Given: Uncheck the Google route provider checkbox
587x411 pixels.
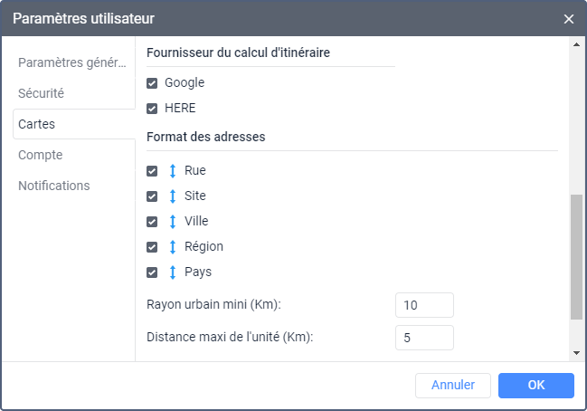Looking at the screenshot, I should tap(152, 83).
